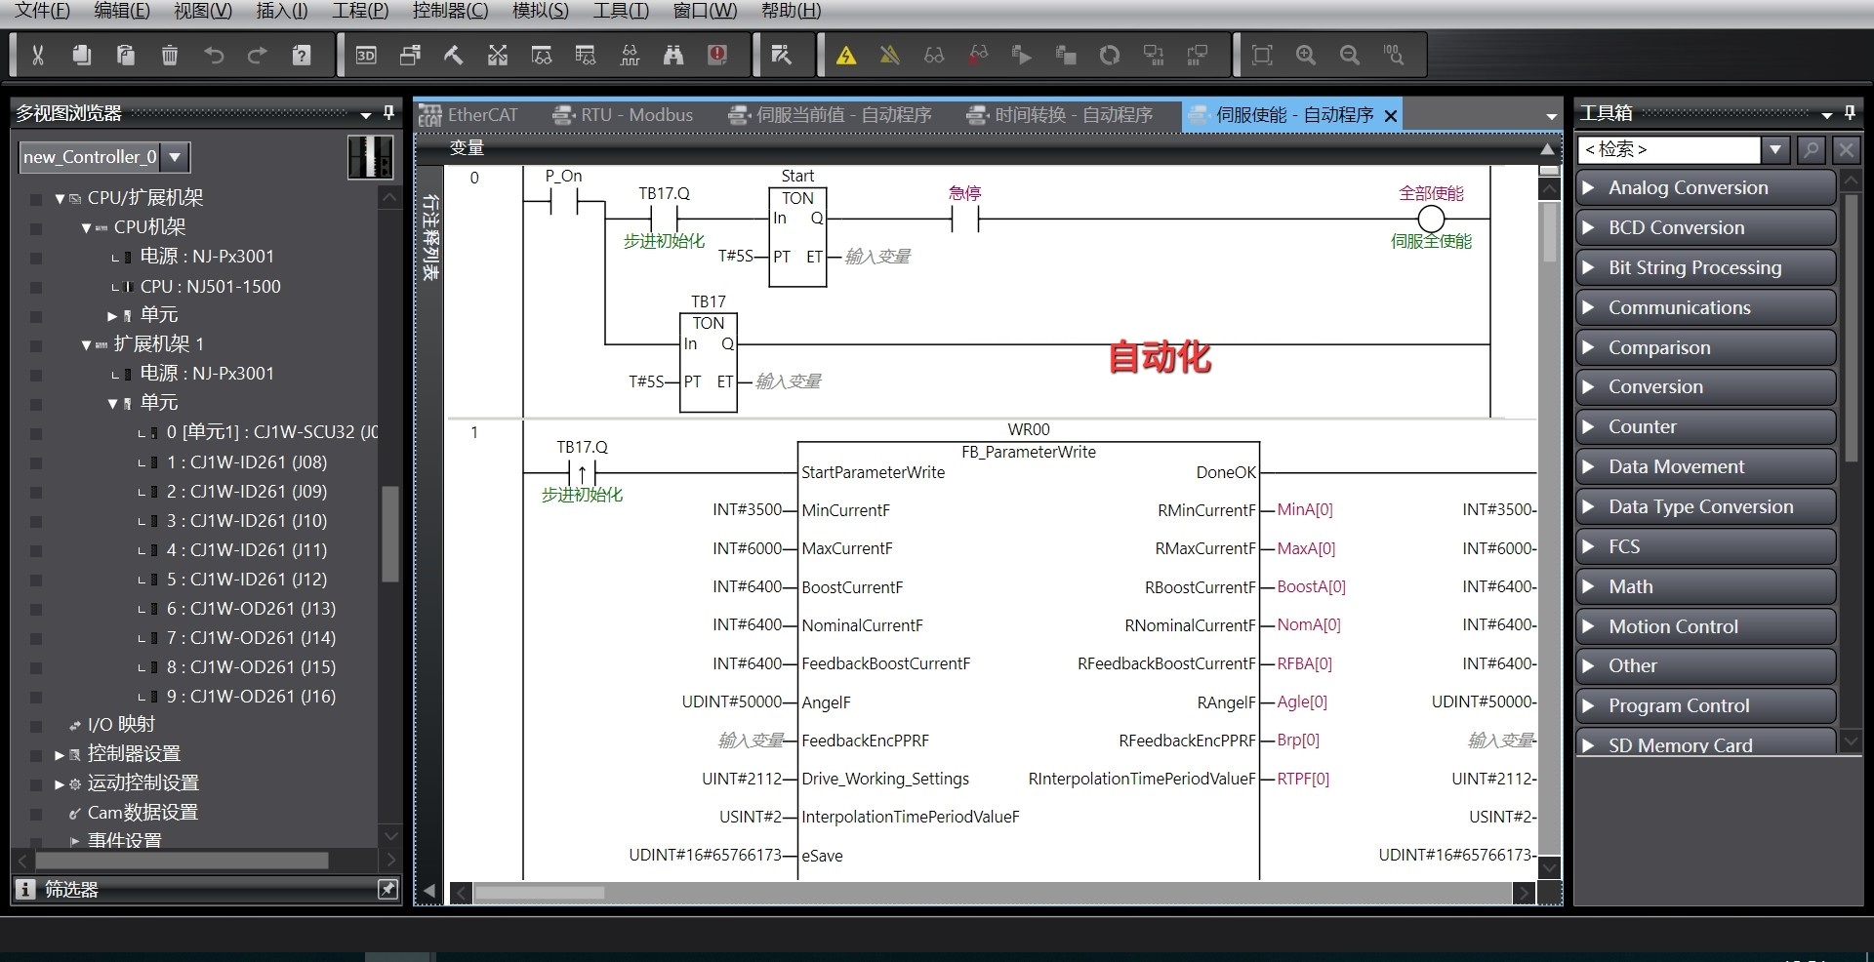This screenshot has width=1874, height=962.
Task: Collapse the CPU机架 tree node
Action: (x=86, y=227)
